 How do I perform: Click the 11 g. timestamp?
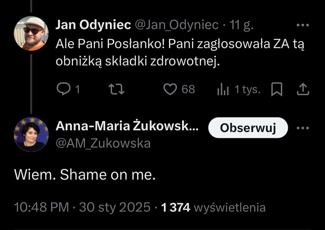click(241, 25)
